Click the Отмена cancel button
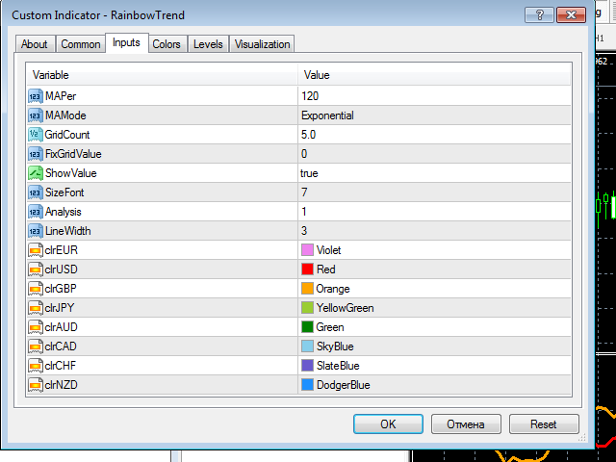Screen dimensions: 616x462 (x=466, y=424)
